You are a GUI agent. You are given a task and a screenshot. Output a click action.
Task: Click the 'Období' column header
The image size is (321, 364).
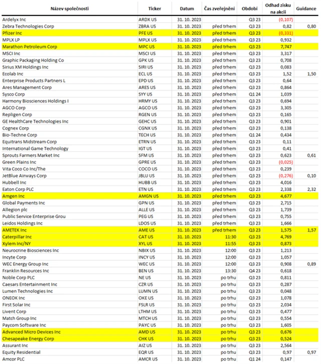click(x=249, y=9)
